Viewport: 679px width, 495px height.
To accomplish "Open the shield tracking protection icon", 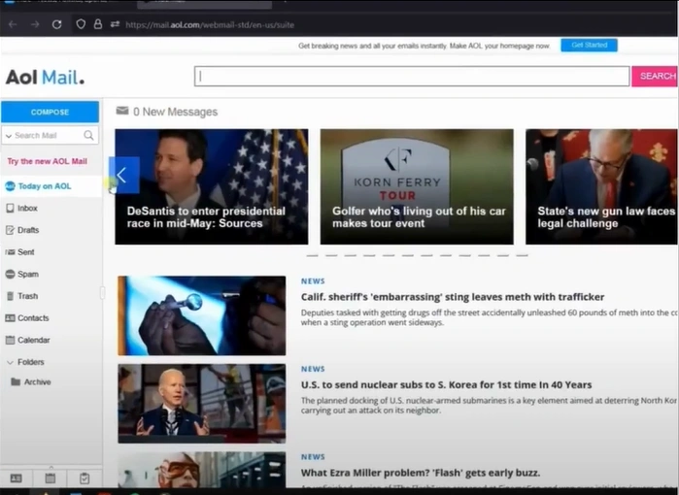I will [81, 24].
